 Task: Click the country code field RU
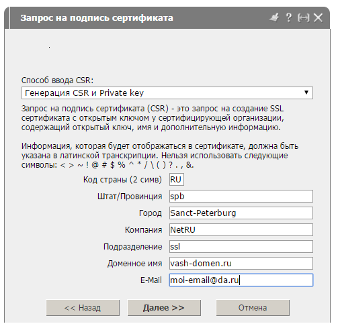point(177,180)
